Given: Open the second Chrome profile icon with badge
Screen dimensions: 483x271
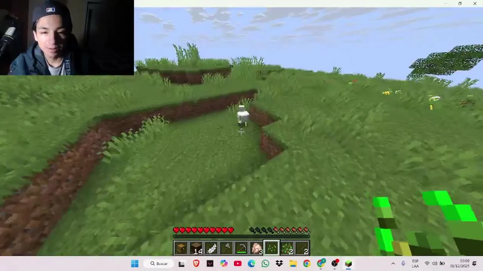Looking at the screenshot, I should pos(321,263).
